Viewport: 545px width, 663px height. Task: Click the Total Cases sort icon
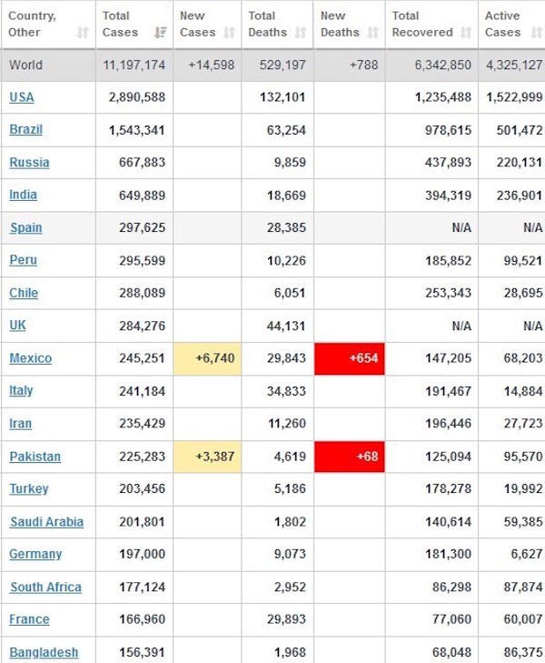pyautogui.click(x=161, y=33)
